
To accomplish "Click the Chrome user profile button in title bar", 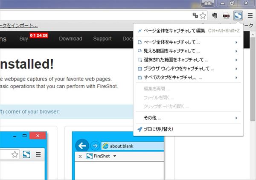I will pos(208,3).
